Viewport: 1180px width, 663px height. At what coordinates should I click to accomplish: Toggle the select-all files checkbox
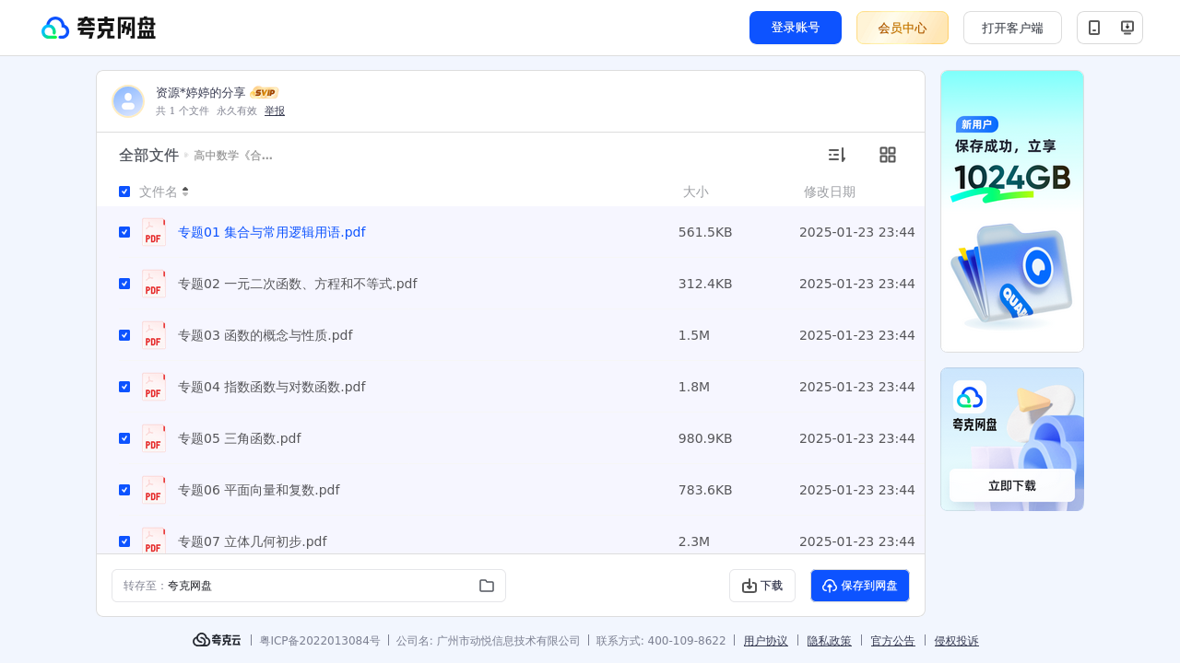[124, 192]
